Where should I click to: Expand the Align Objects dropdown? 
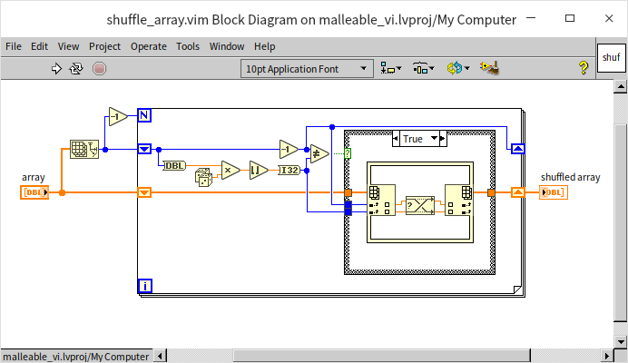pos(392,67)
